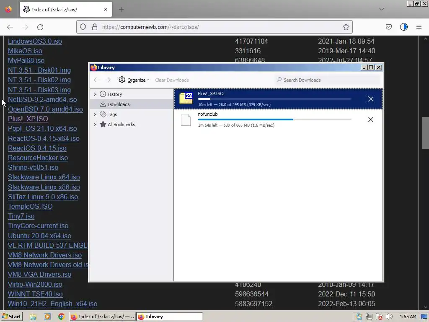
Task: Expand the History tree node
Action: pyautogui.click(x=95, y=94)
